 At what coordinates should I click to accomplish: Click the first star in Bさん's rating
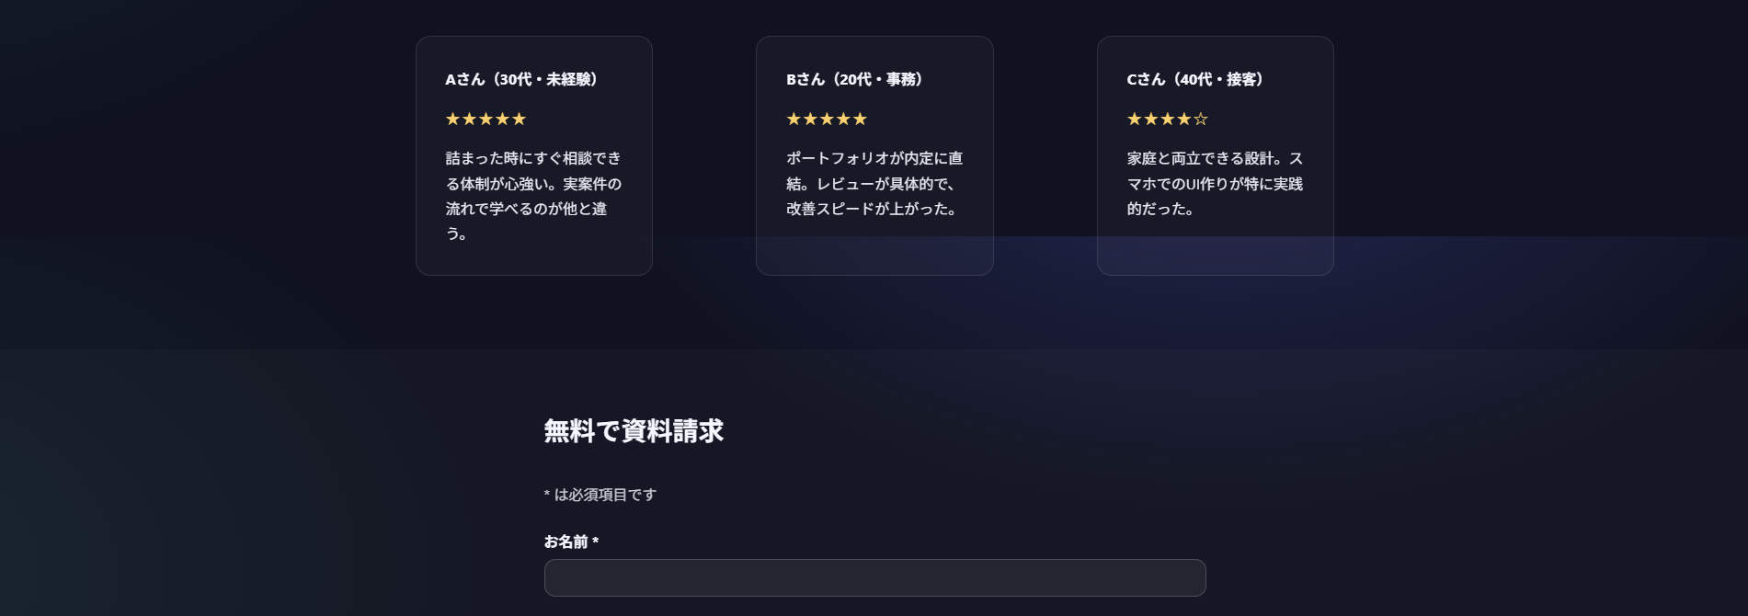pyautogui.click(x=794, y=119)
